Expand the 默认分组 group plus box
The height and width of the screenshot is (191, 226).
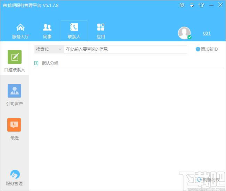(x=36, y=63)
